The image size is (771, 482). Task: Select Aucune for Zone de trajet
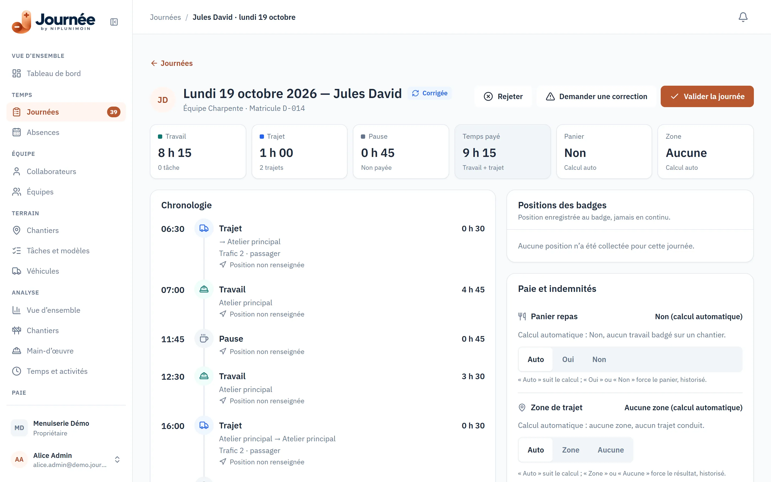coord(610,450)
